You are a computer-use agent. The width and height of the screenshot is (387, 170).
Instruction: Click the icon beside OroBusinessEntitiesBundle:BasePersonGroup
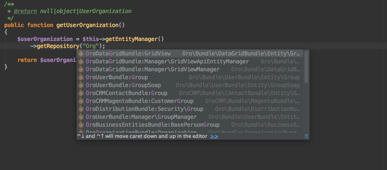[81, 125]
